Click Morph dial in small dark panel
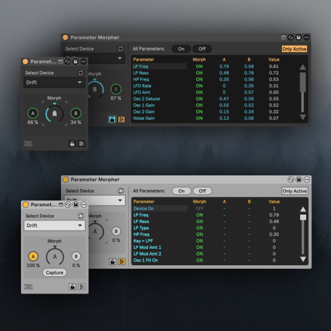Screen dimensions: 331x331 tap(54, 114)
